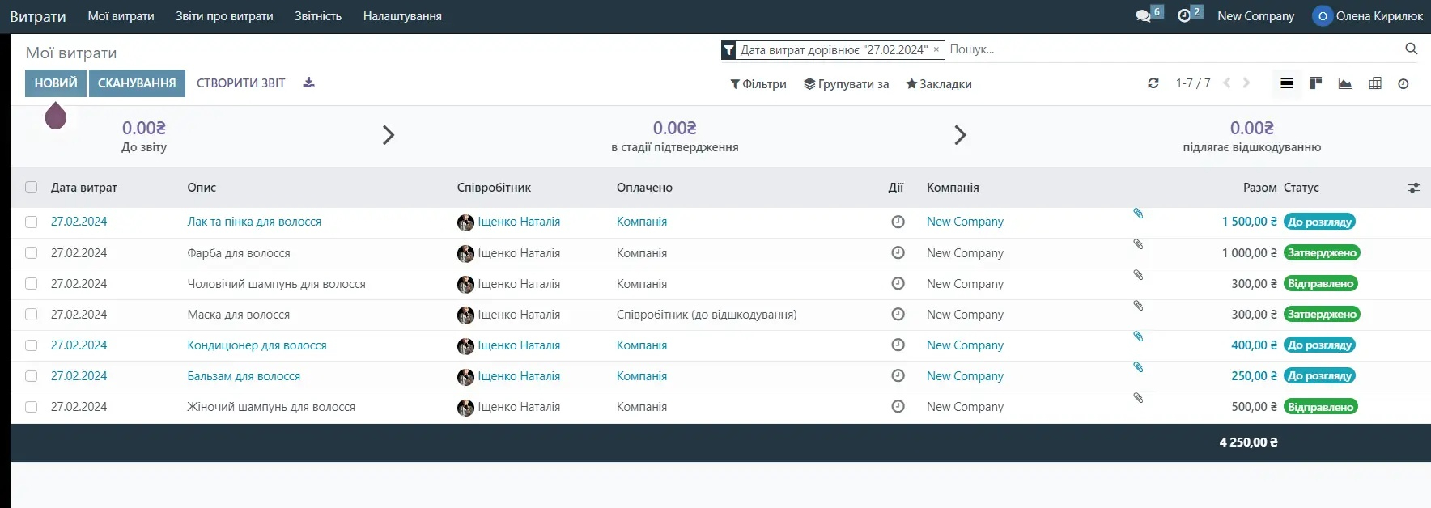This screenshot has width=1431, height=508.
Task: Open the Звітність menu
Action: (x=318, y=16)
